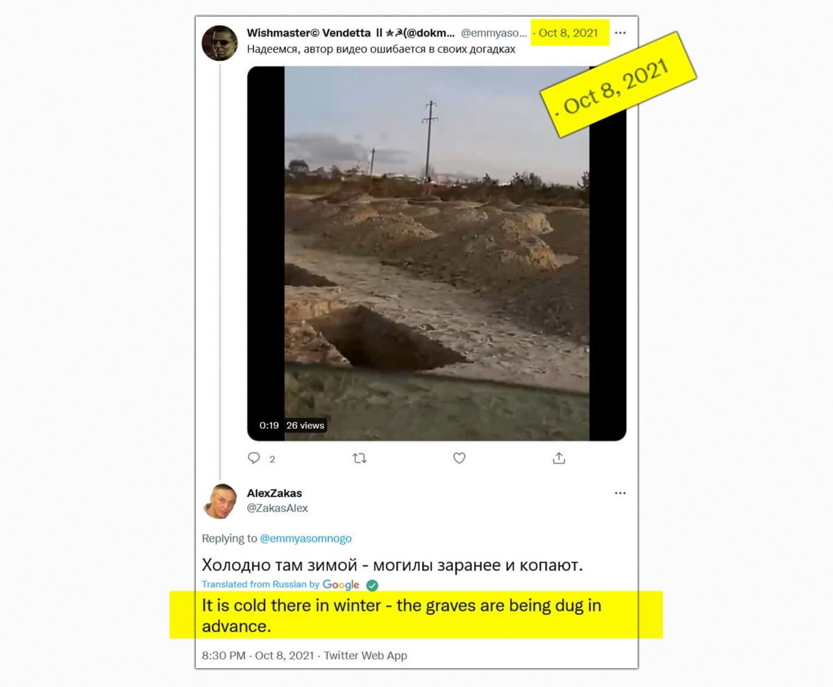
Task: Like the tweet with heart icon
Action: (459, 458)
